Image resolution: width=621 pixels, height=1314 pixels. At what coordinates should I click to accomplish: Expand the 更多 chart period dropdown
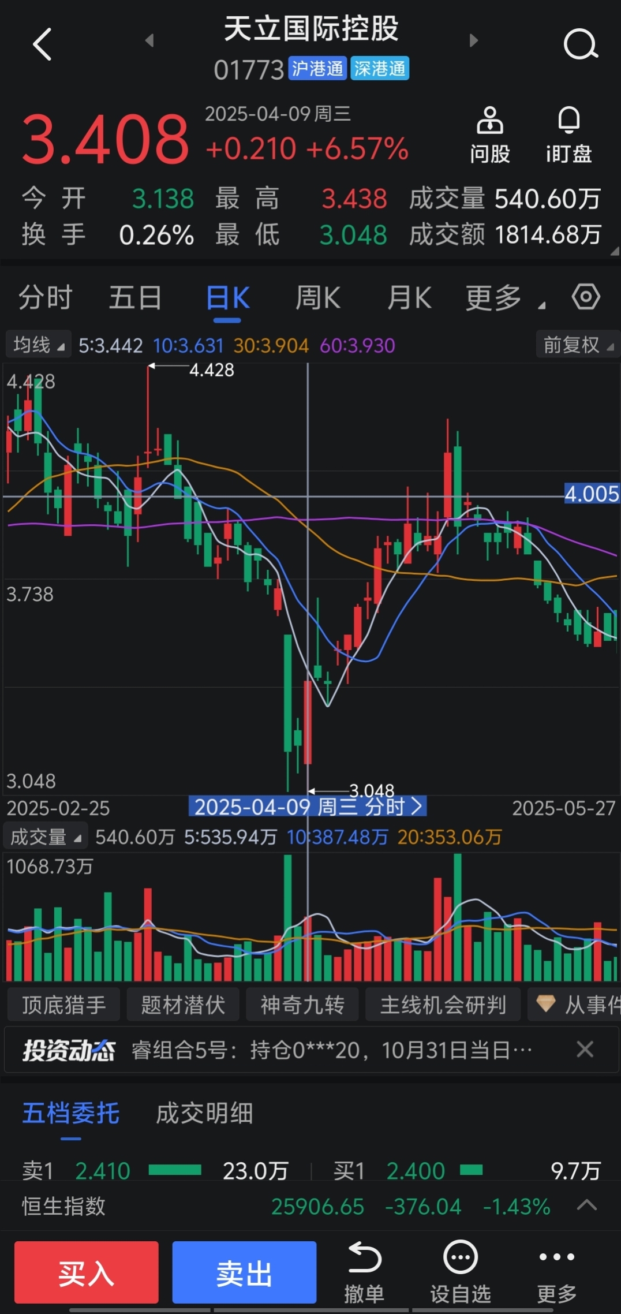point(505,298)
